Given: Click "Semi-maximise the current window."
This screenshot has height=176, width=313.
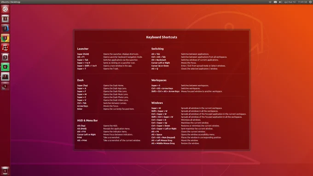Looking at the screenshot, I should [x=197, y=129].
